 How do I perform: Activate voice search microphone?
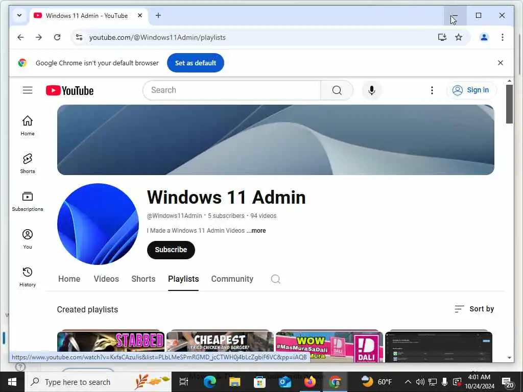pos(372,90)
